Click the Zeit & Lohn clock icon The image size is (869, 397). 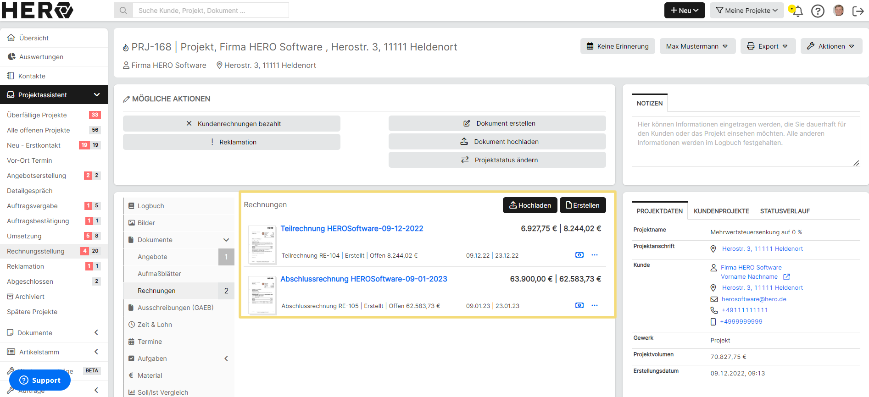point(132,325)
